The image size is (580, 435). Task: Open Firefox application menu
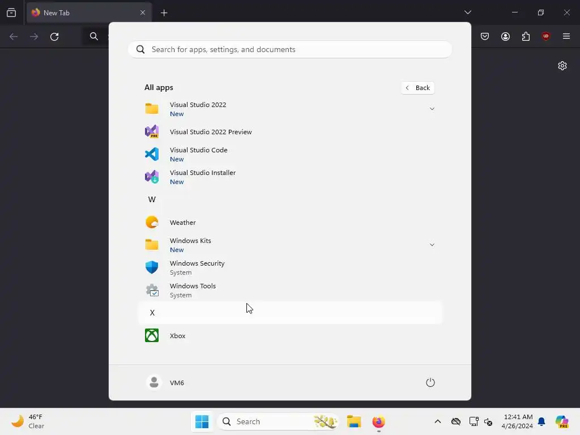point(566,36)
